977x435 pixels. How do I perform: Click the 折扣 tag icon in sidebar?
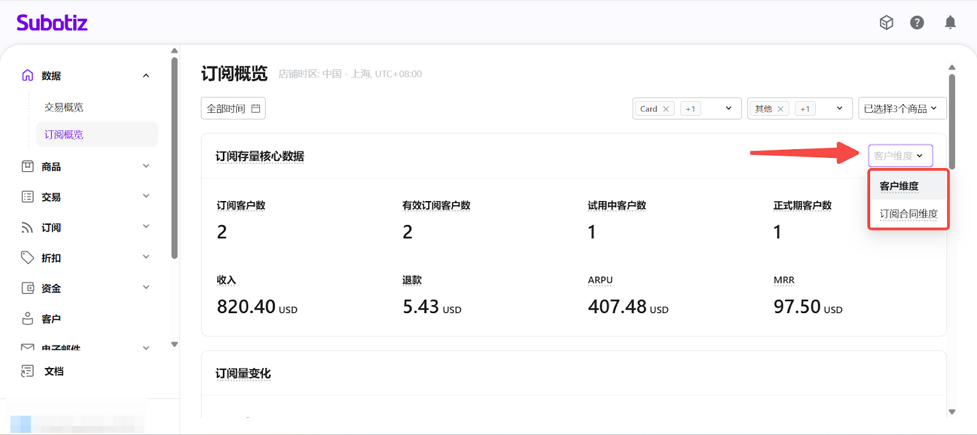tap(27, 258)
